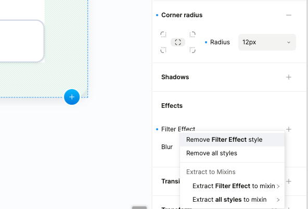Expand Extract Filter Effect to mixin submenu
Screen dimensions: 308x209
[x=236, y=186]
